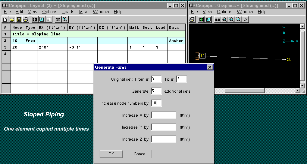
Task: Open Misc menu in Layout window
Action: tap(83, 12)
